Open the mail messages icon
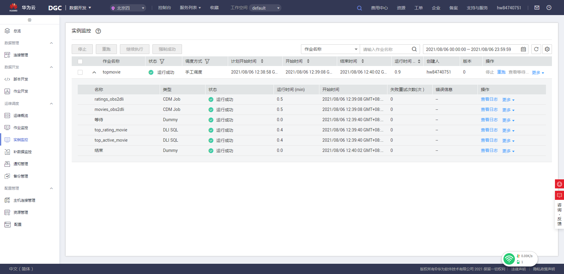The height and width of the screenshot is (274, 564). click(x=537, y=8)
